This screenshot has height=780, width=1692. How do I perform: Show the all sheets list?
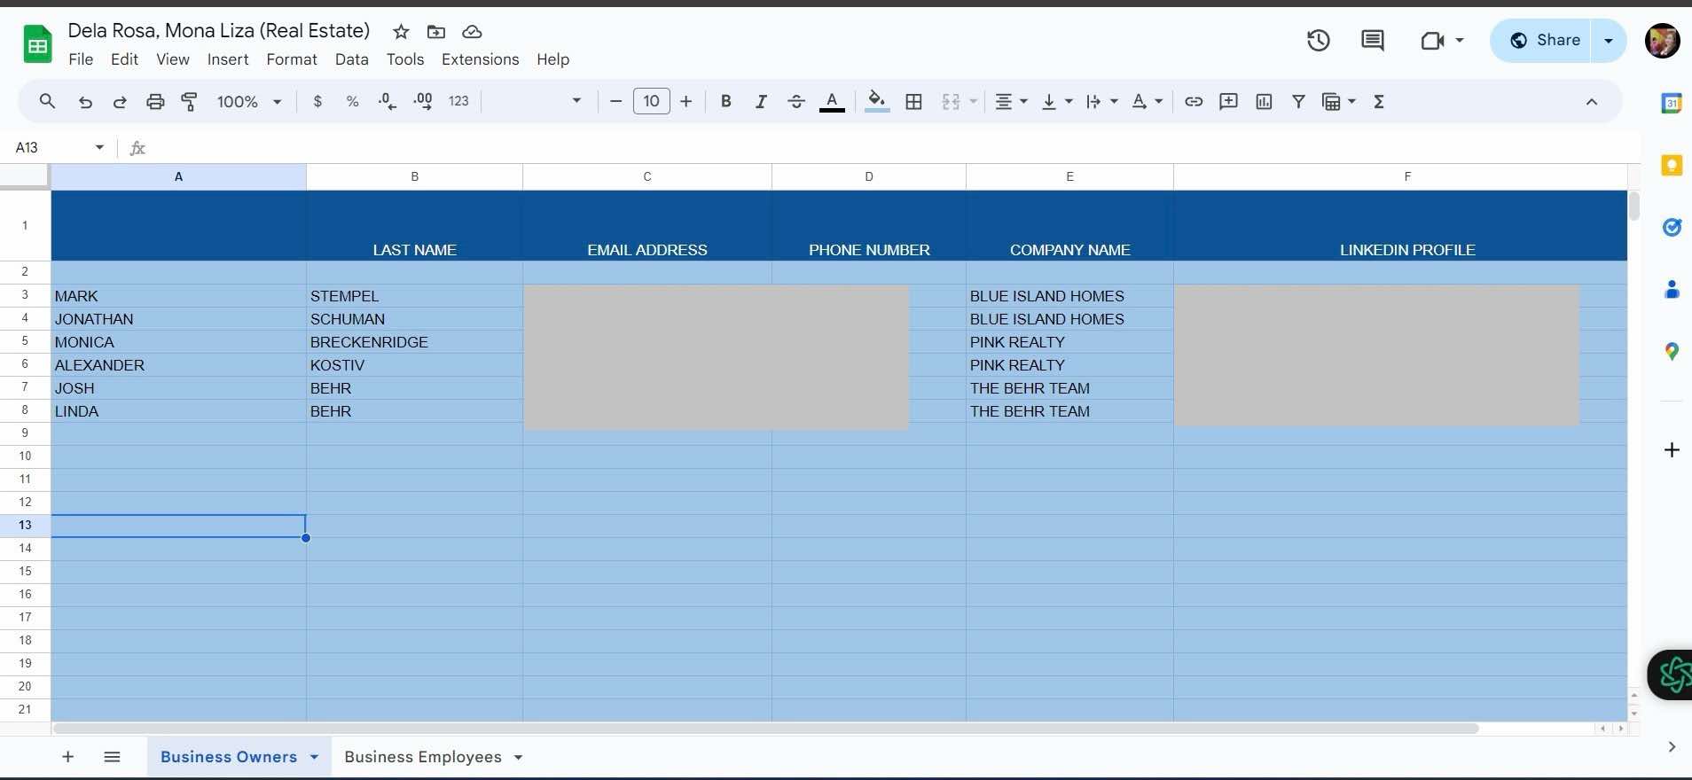click(112, 757)
